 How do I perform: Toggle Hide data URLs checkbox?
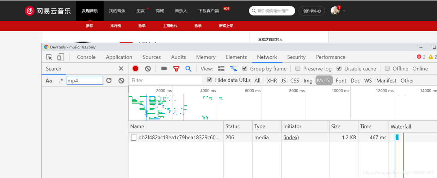(x=210, y=80)
